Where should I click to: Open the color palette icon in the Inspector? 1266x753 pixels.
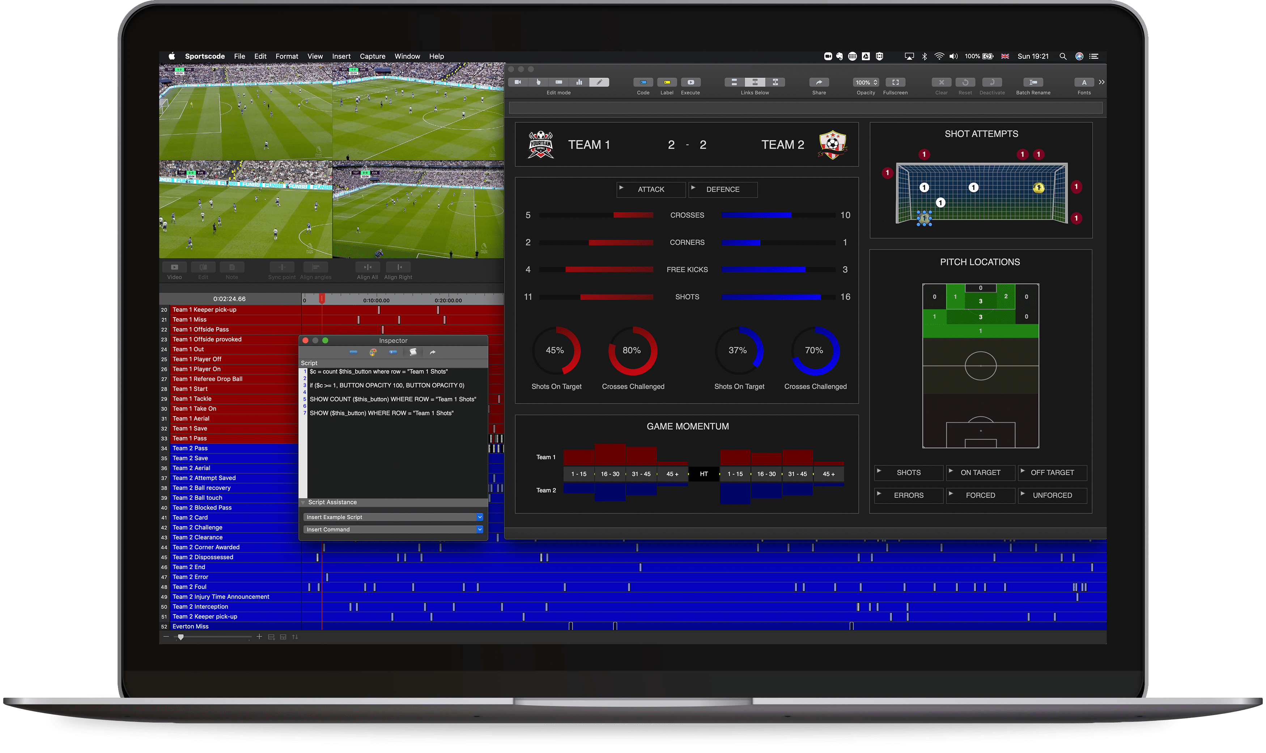(373, 352)
